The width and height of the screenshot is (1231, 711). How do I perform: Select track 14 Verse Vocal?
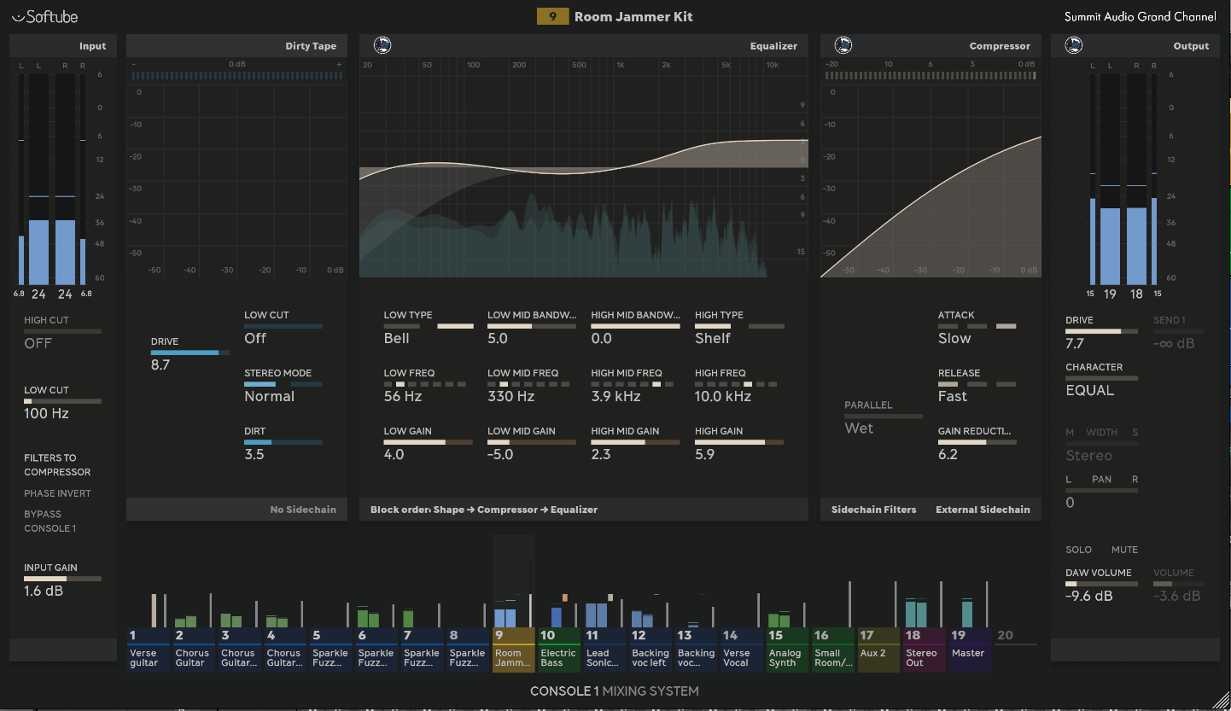pos(741,650)
